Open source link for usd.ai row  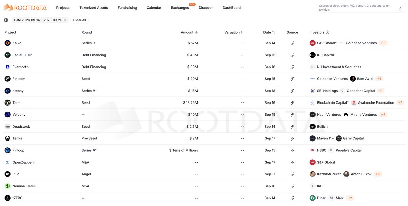(292, 55)
